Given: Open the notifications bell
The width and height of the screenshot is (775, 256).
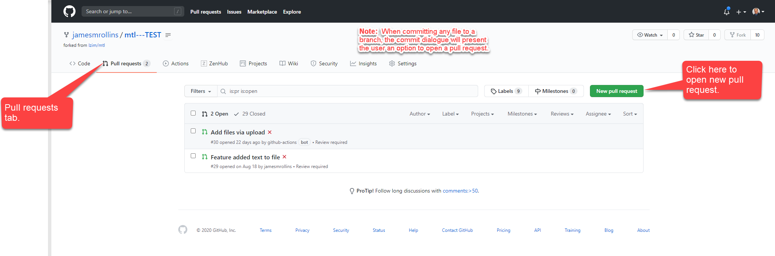Looking at the screenshot, I should [x=726, y=12].
